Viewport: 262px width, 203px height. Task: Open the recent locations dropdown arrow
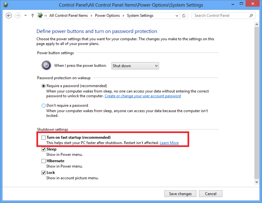25,16
